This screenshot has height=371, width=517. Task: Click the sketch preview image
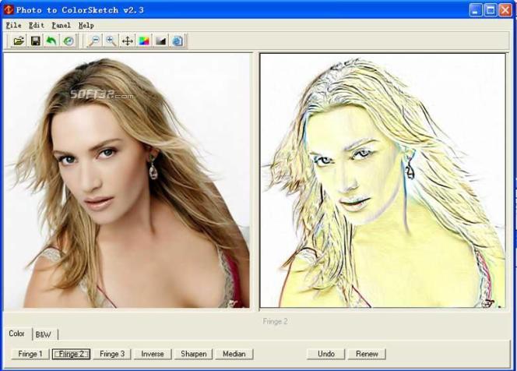[x=382, y=180]
